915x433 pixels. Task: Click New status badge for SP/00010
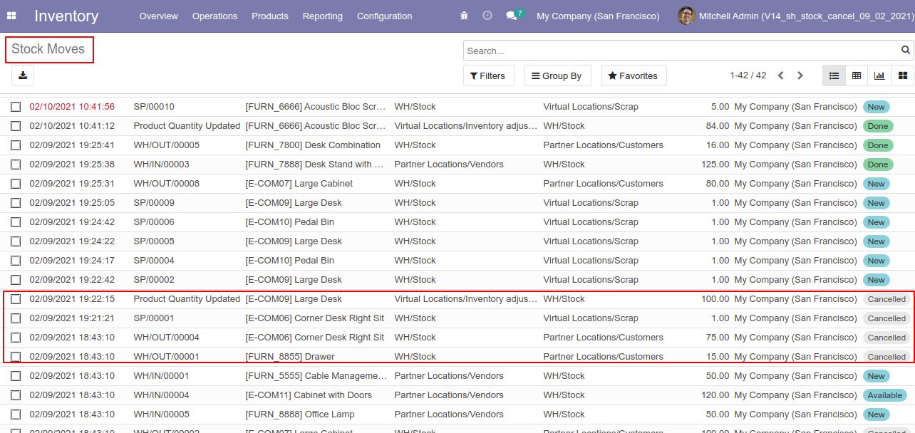(877, 107)
